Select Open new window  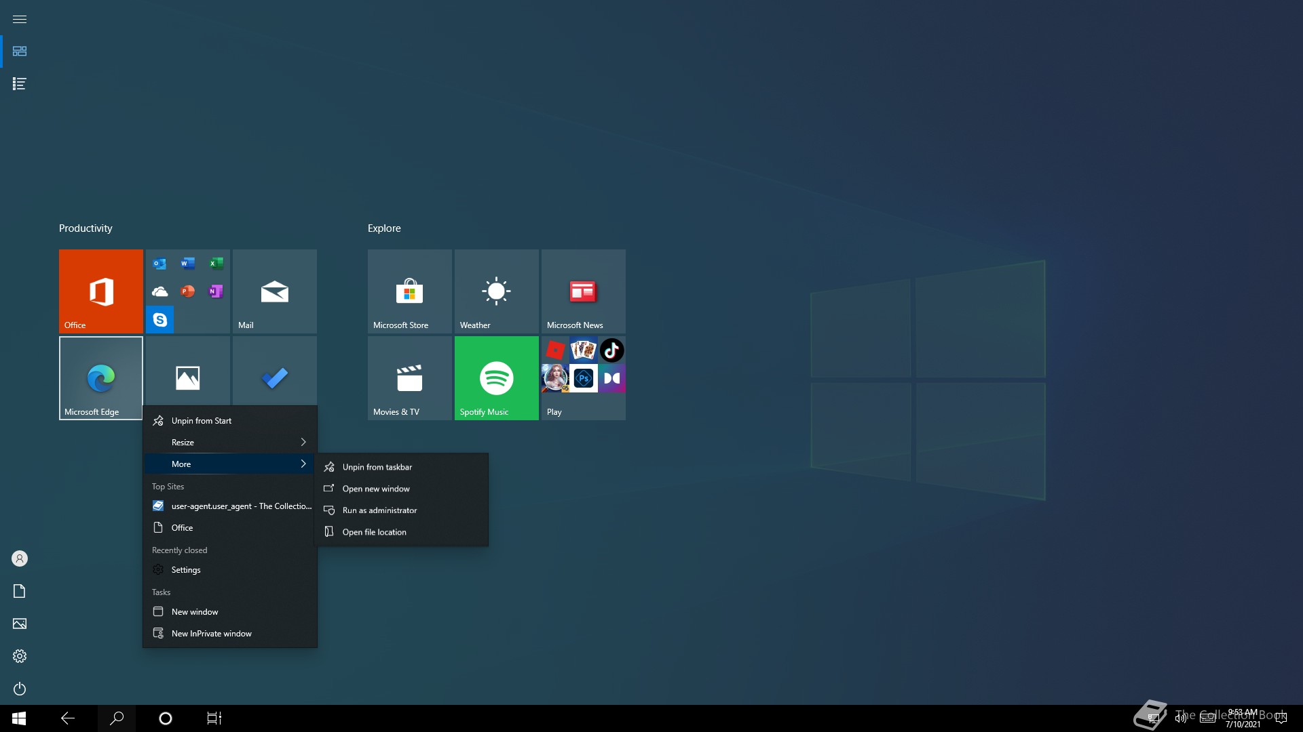click(402, 489)
